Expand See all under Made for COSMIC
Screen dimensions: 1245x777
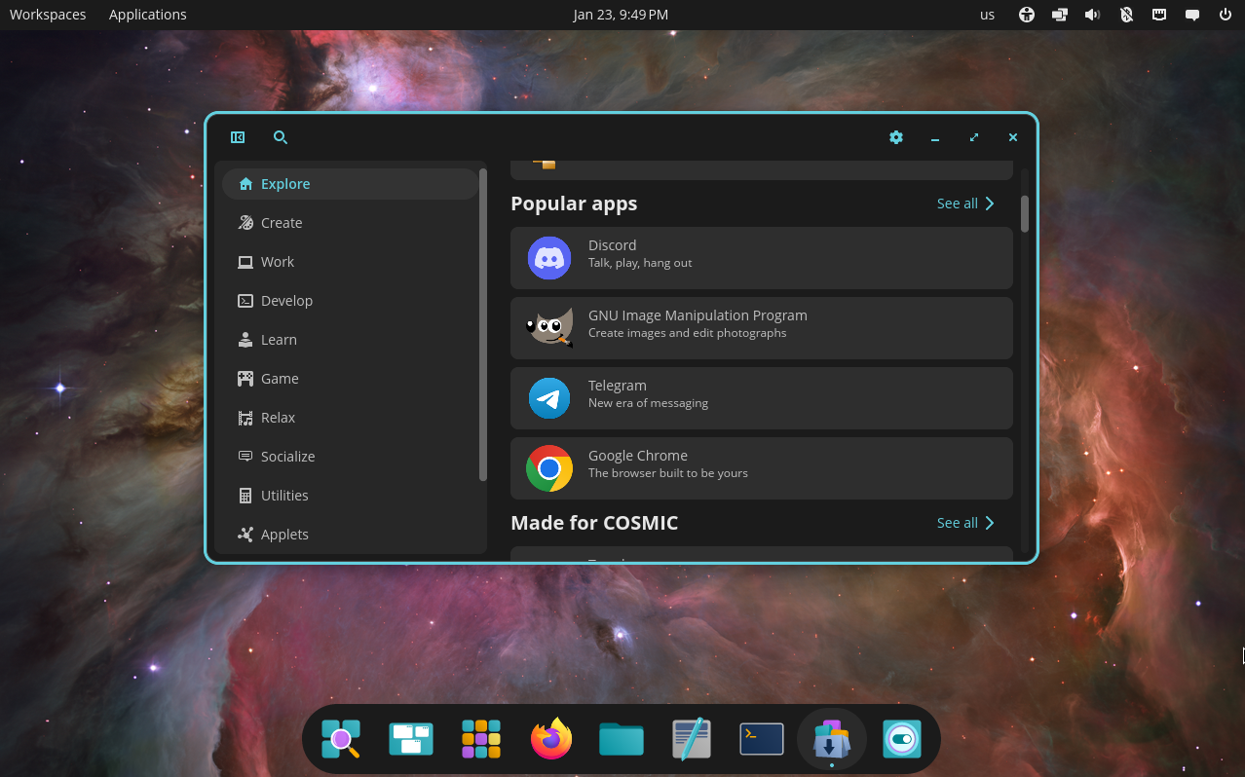click(x=964, y=523)
